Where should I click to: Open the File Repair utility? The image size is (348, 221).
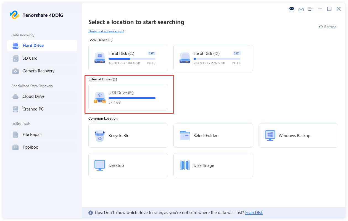tap(33, 134)
